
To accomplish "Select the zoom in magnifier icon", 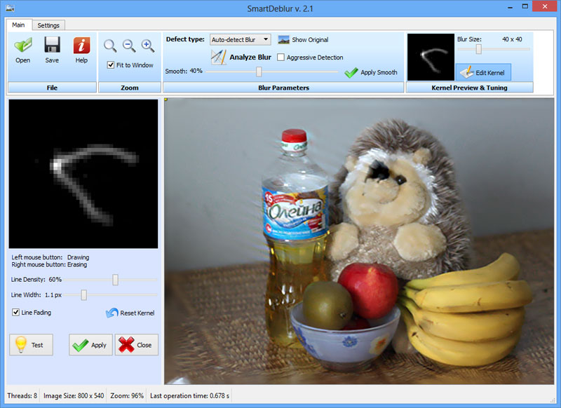I will [x=148, y=46].
